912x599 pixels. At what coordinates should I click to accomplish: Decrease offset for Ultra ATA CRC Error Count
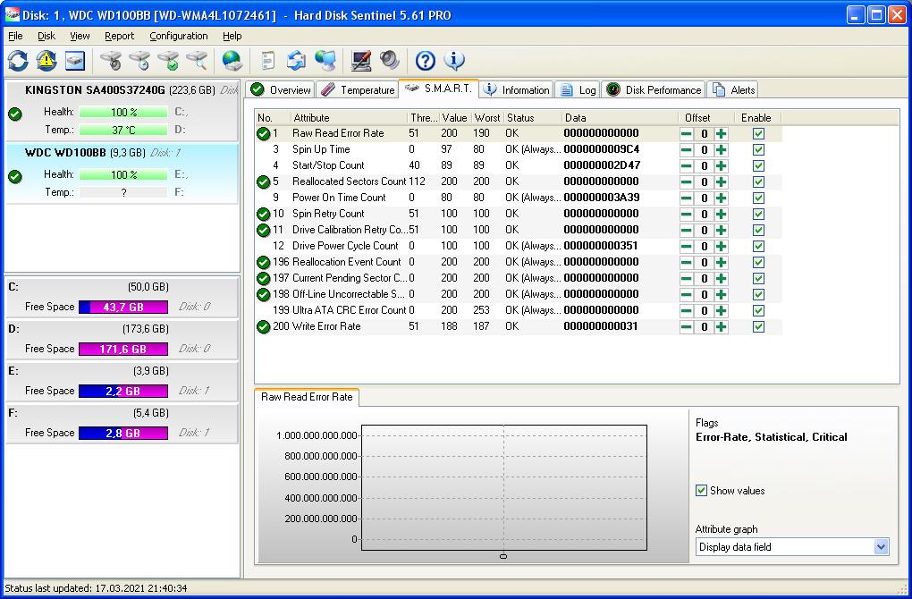pos(687,310)
